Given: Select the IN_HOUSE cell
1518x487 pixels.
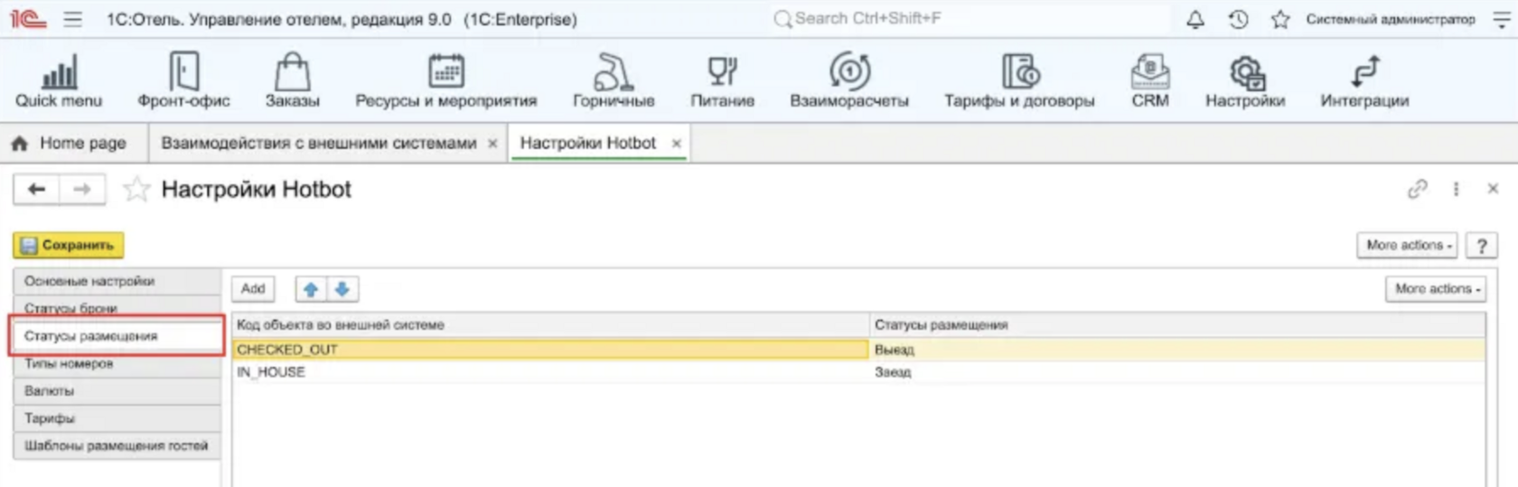Looking at the screenshot, I should point(550,372).
